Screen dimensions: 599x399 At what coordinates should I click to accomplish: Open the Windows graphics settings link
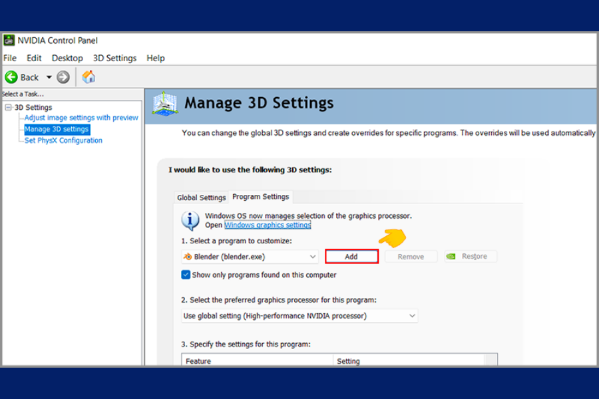pyautogui.click(x=268, y=225)
